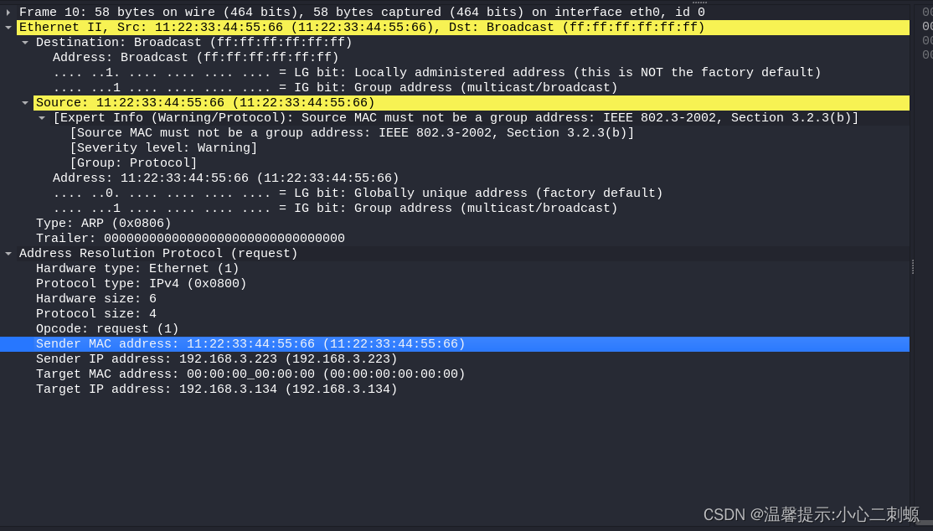Screen dimensions: 933x531
Task: Collapse the Destination Broadcast field
Action: click(x=23, y=42)
